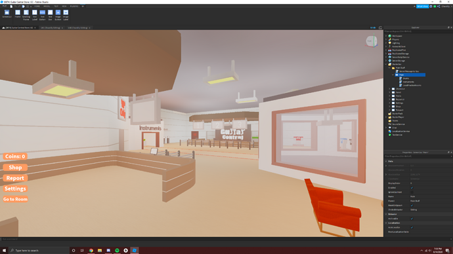Open Task View on the taskbar
This screenshot has height=254, width=453.
pos(82,251)
